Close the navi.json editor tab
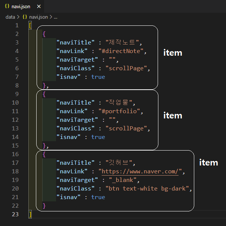Viewport: 226px width, 226px height. tap(38, 6)
